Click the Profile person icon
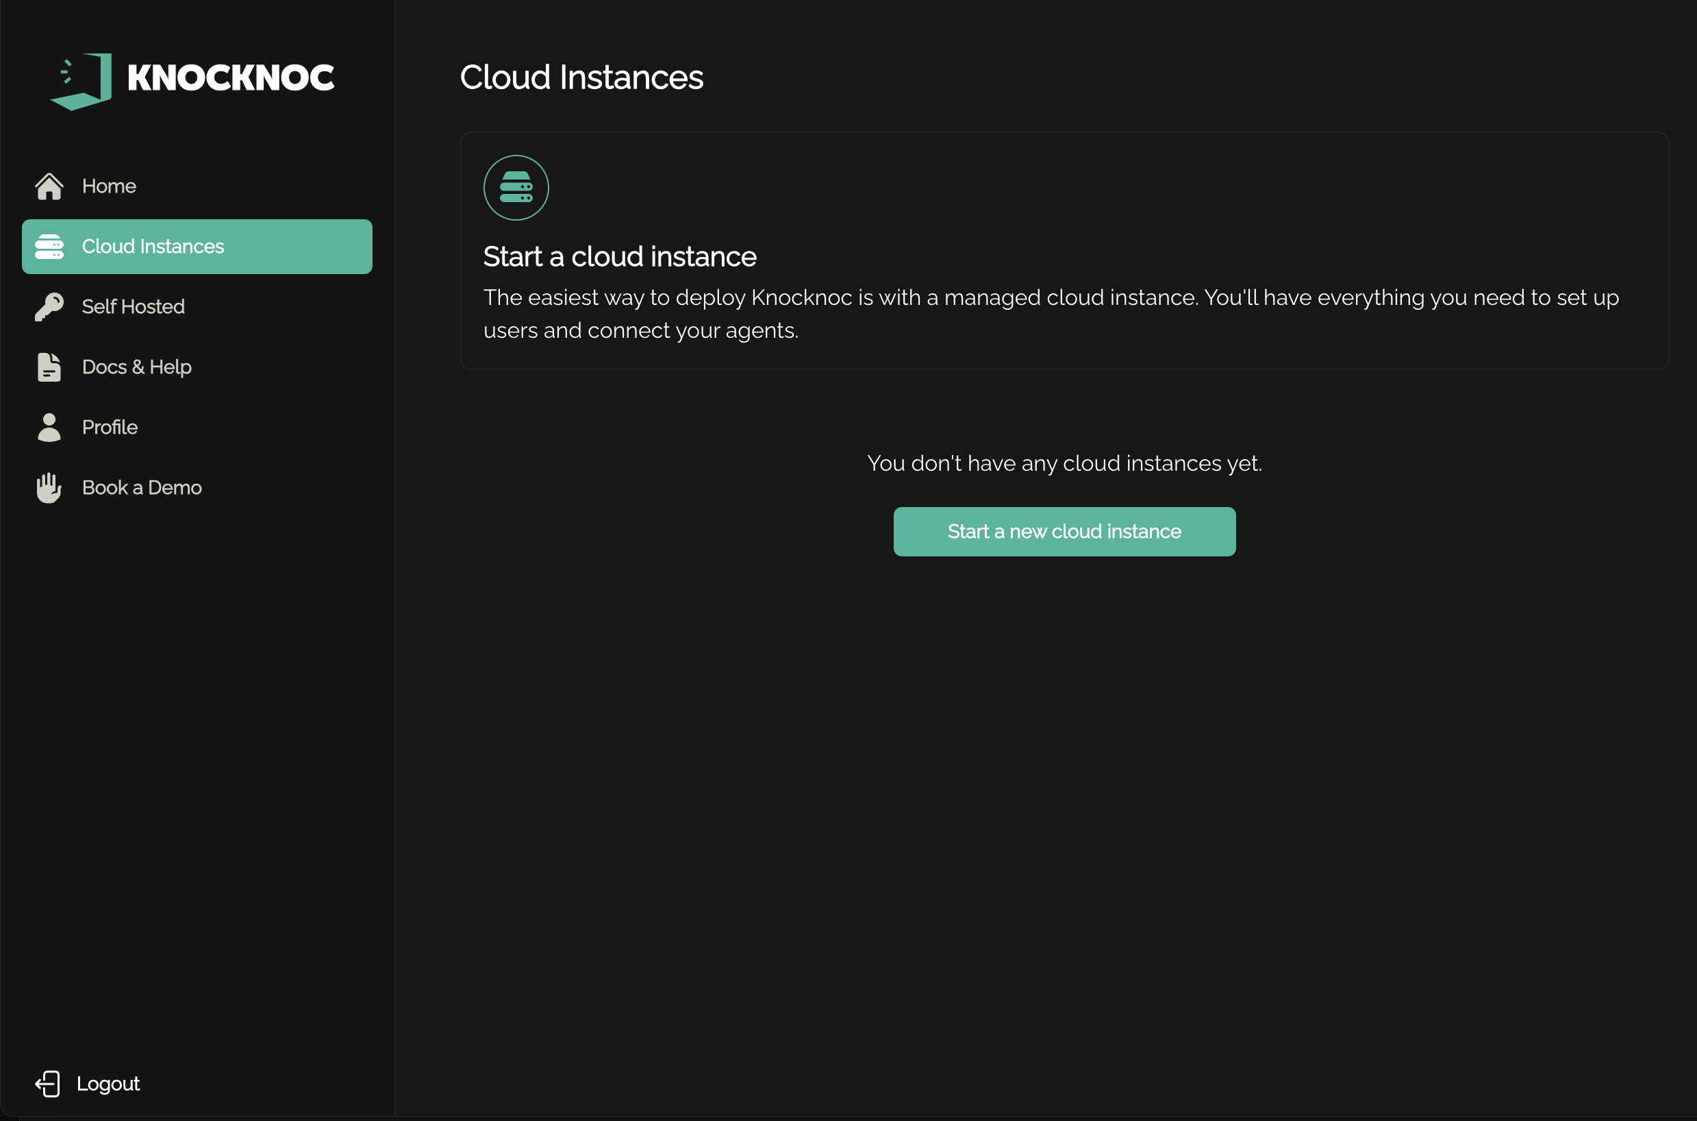The image size is (1697, 1121). (49, 428)
